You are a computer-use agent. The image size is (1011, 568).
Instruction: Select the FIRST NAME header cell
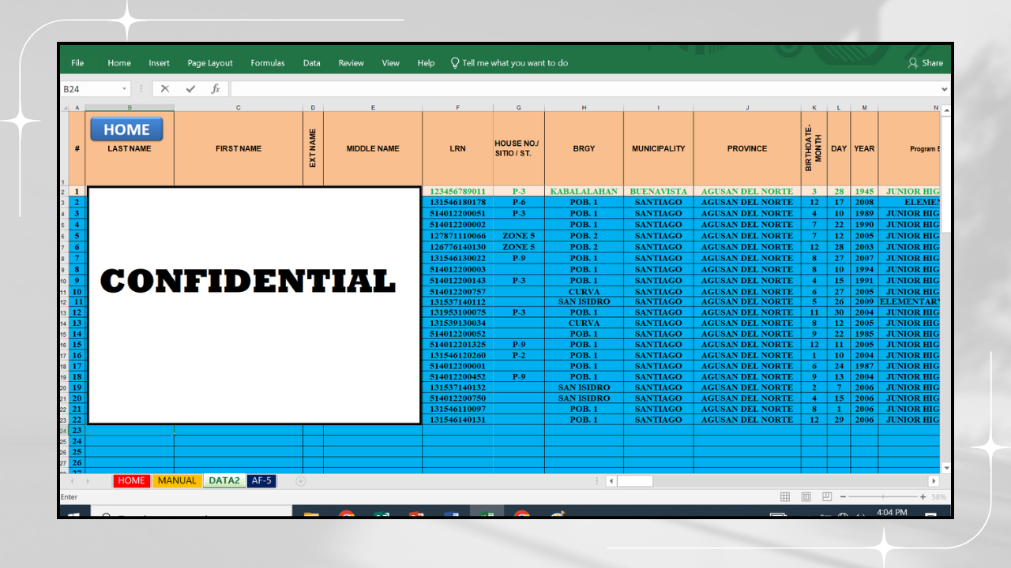pos(239,148)
